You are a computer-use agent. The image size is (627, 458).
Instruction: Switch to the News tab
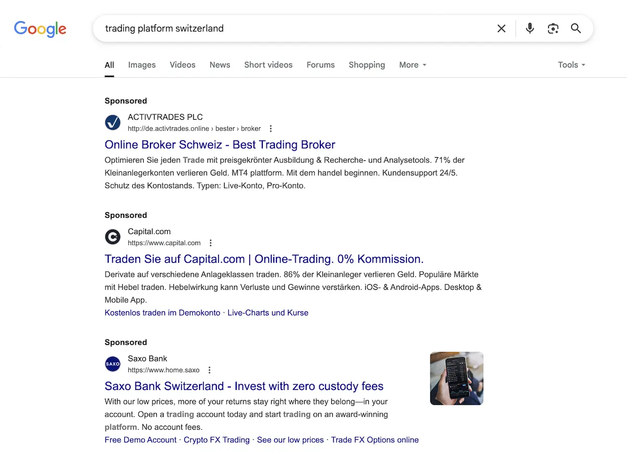pos(220,65)
